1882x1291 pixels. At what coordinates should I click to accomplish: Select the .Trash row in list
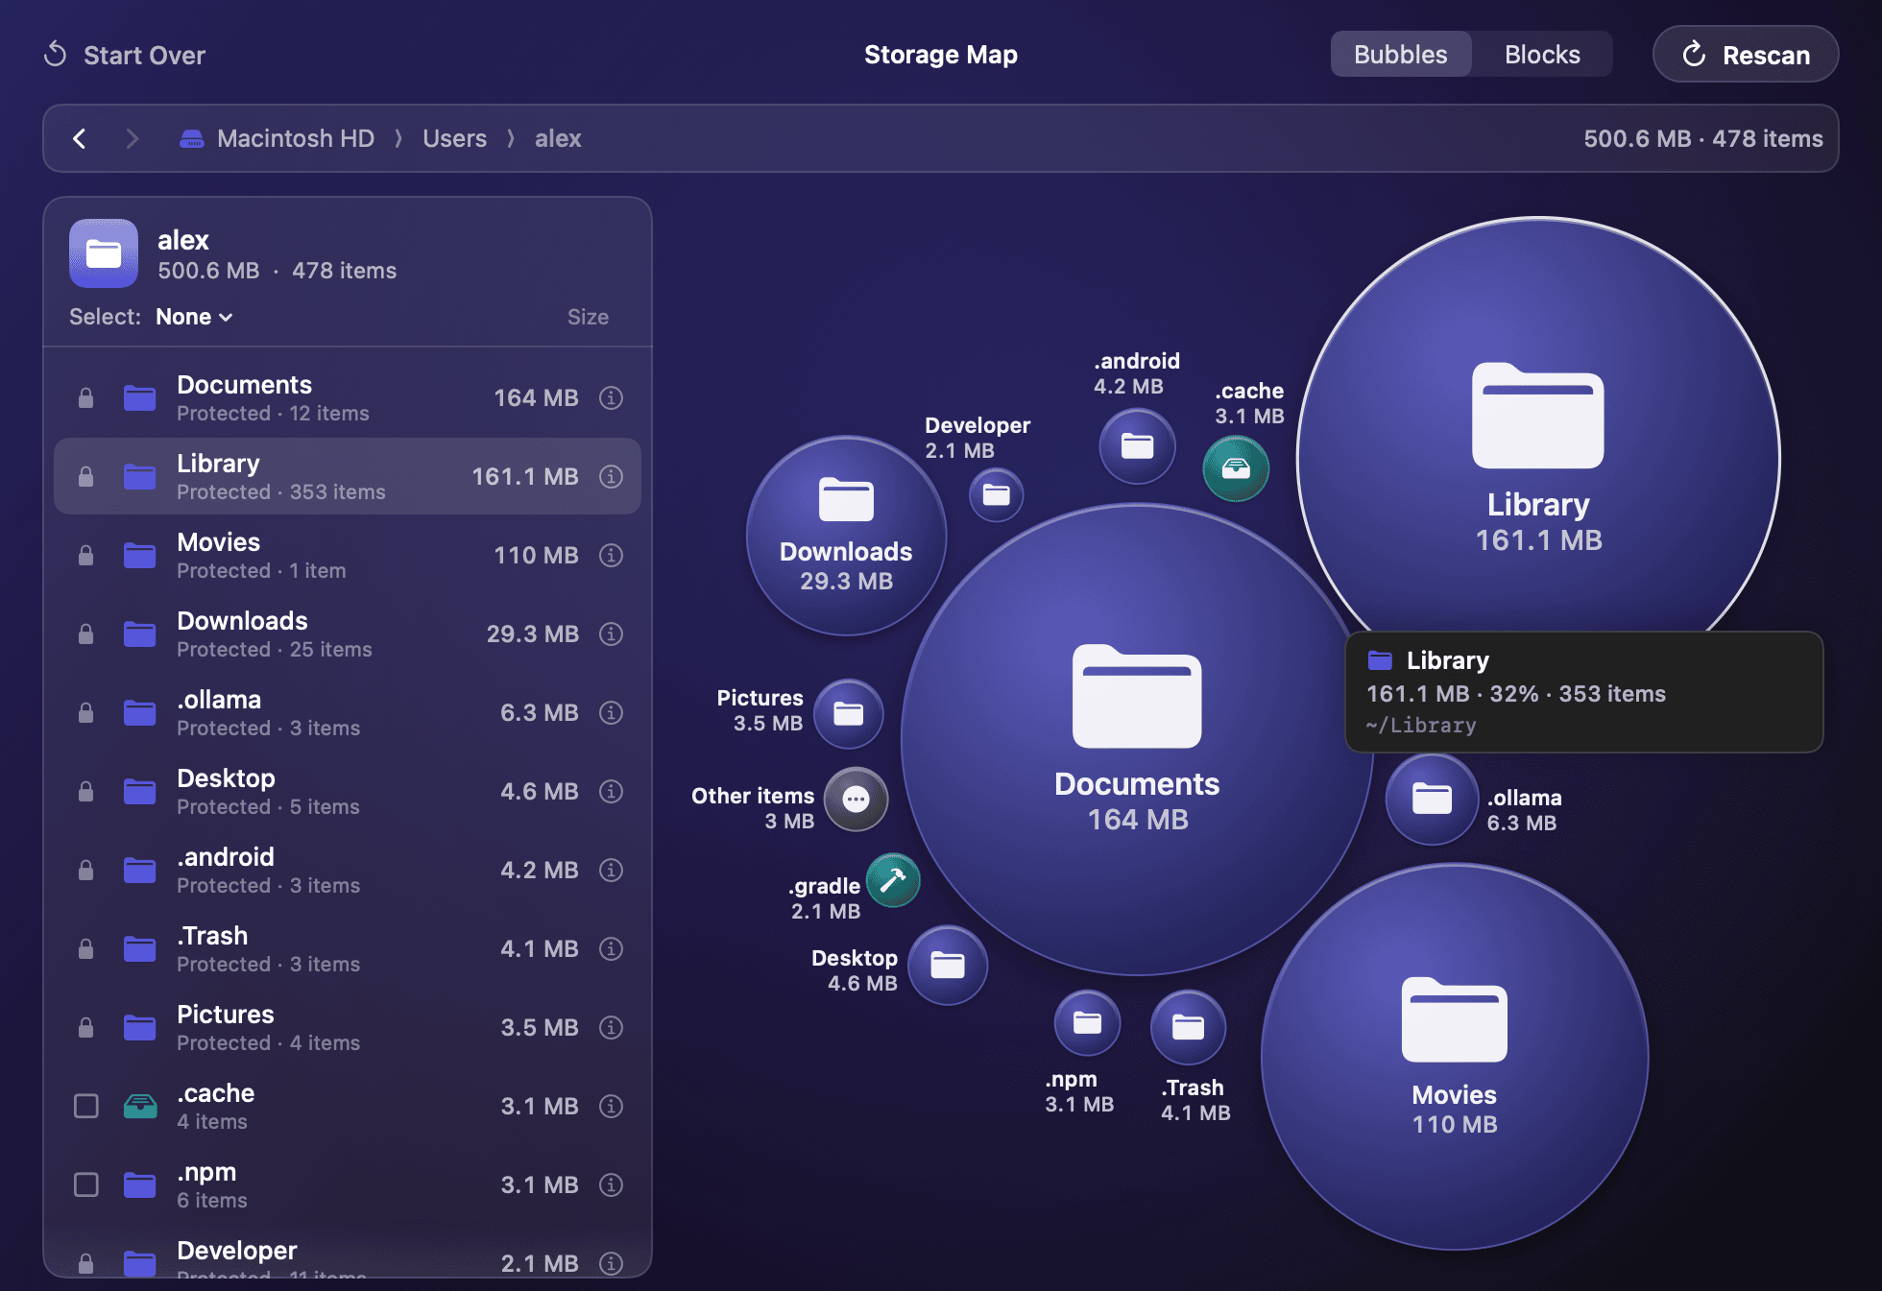[348, 948]
